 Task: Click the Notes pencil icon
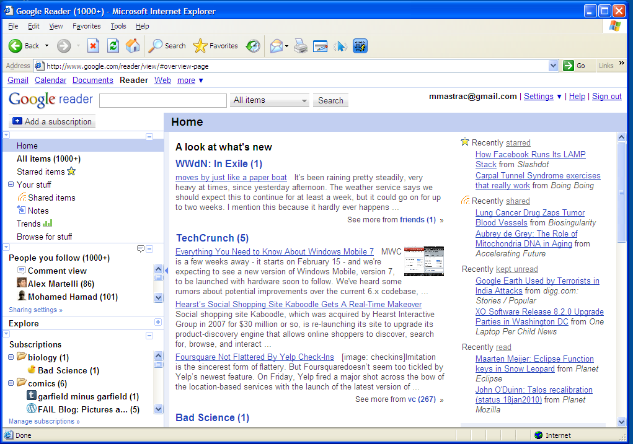pyautogui.click(x=22, y=210)
